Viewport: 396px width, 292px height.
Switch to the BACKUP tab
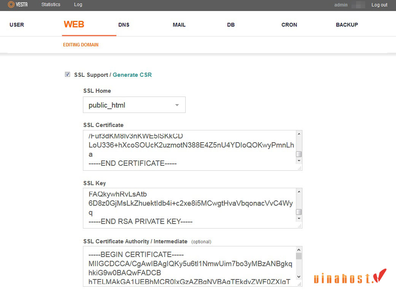click(x=347, y=25)
